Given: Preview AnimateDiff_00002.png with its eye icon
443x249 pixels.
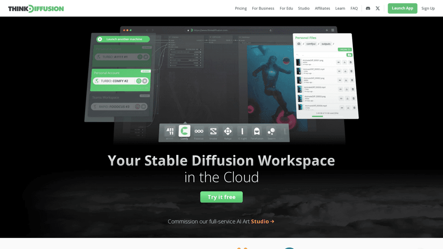Looking at the screenshot, I should point(340,80).
